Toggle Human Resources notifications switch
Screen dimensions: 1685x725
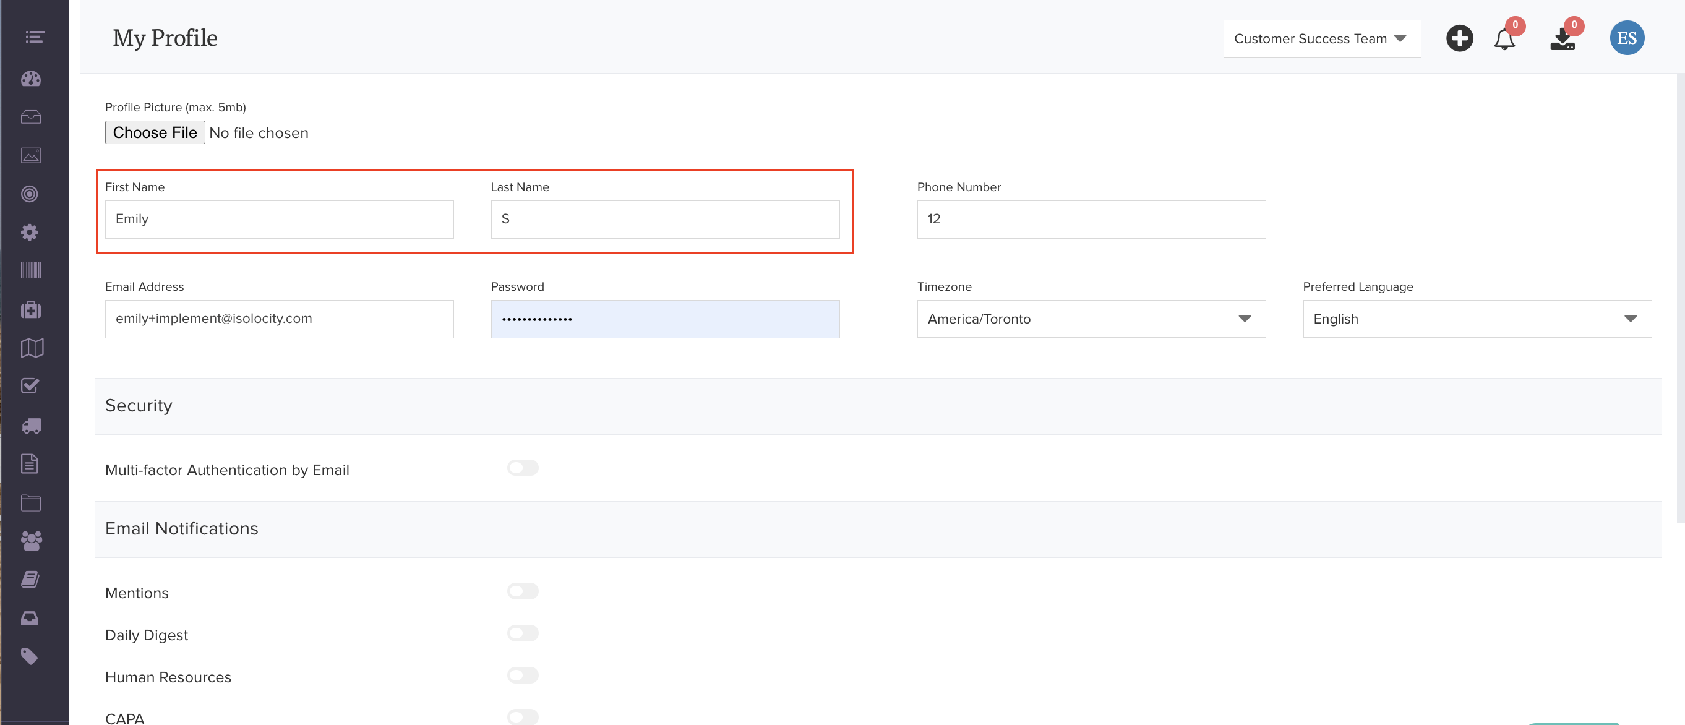pyautogui.click(x=523, y=675)
